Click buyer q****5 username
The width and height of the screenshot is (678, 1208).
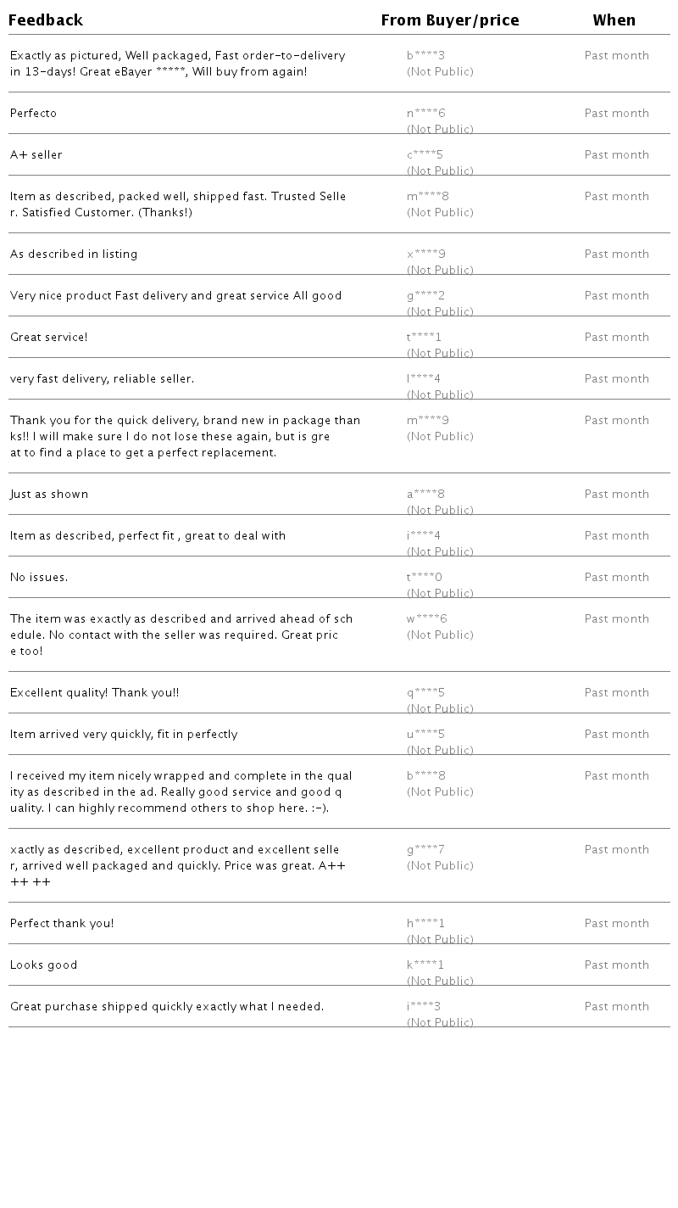(x=425, y=693)
